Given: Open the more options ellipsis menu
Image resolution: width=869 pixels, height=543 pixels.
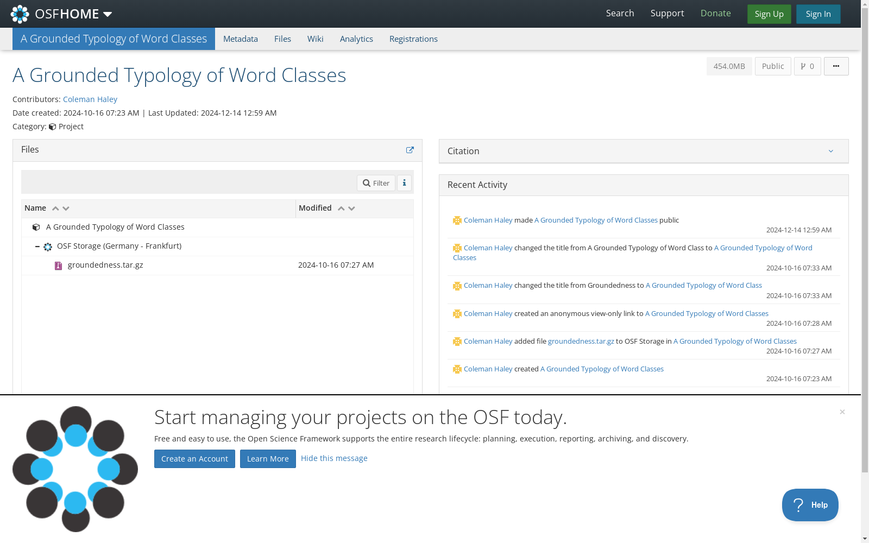Looking at the screenshot, I should point(836,66).
